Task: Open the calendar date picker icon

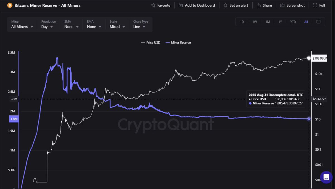Action: [x=319, y=22]
